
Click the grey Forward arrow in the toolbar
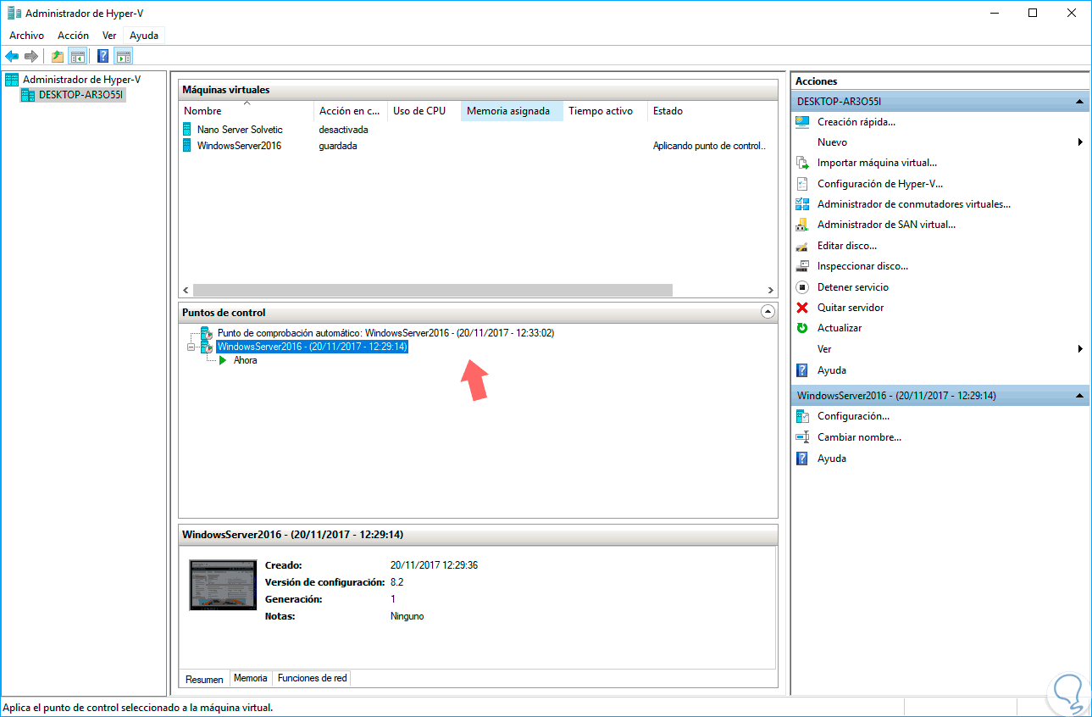click(x=31, y=57)
